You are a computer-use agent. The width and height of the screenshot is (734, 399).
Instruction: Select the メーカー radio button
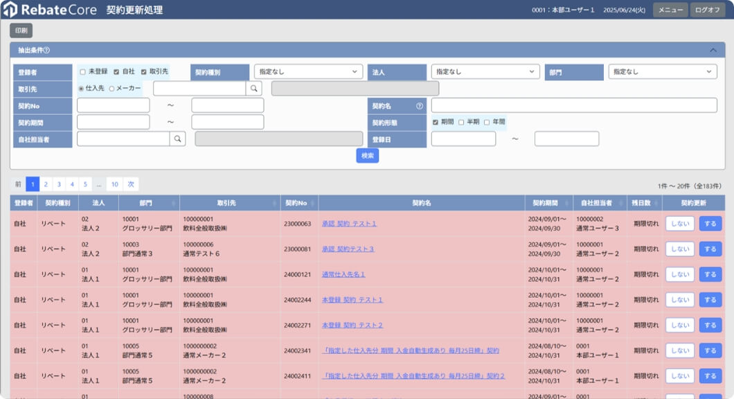pos(112,89)
